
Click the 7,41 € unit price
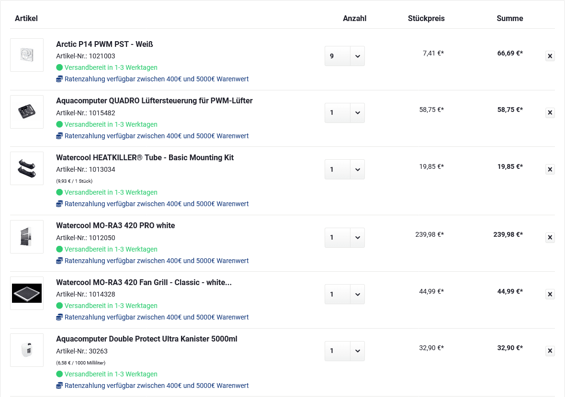[433, 53]
